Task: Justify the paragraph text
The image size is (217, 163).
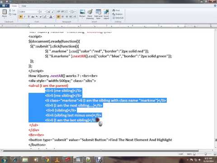Action: (x=71, y=17)
